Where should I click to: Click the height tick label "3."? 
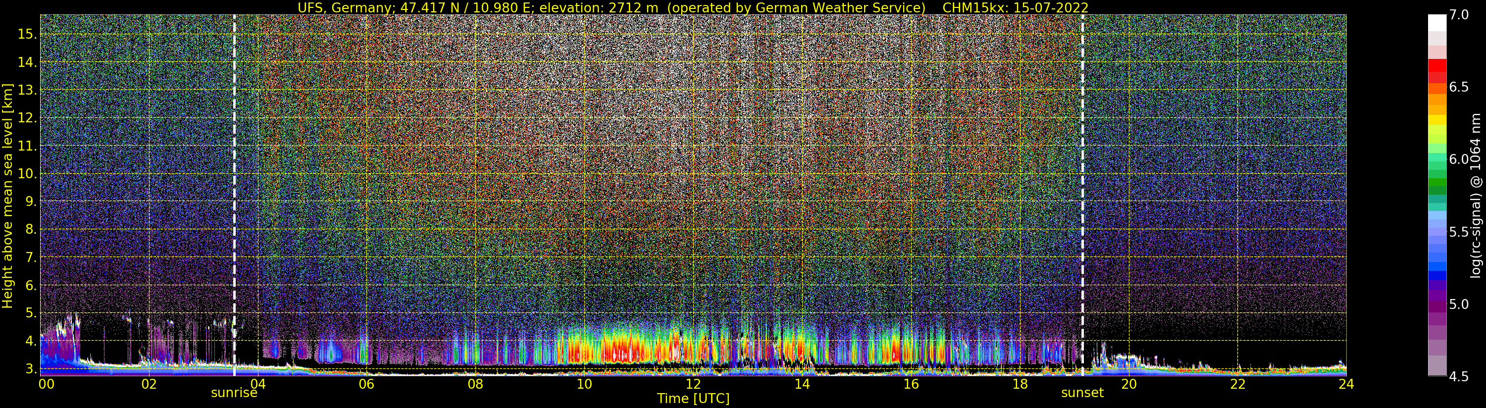coord(31,368)
